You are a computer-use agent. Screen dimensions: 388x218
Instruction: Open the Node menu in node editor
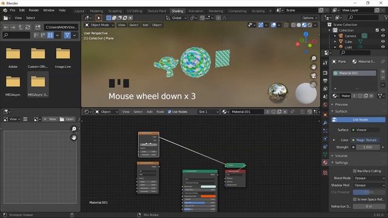[160, 111]
